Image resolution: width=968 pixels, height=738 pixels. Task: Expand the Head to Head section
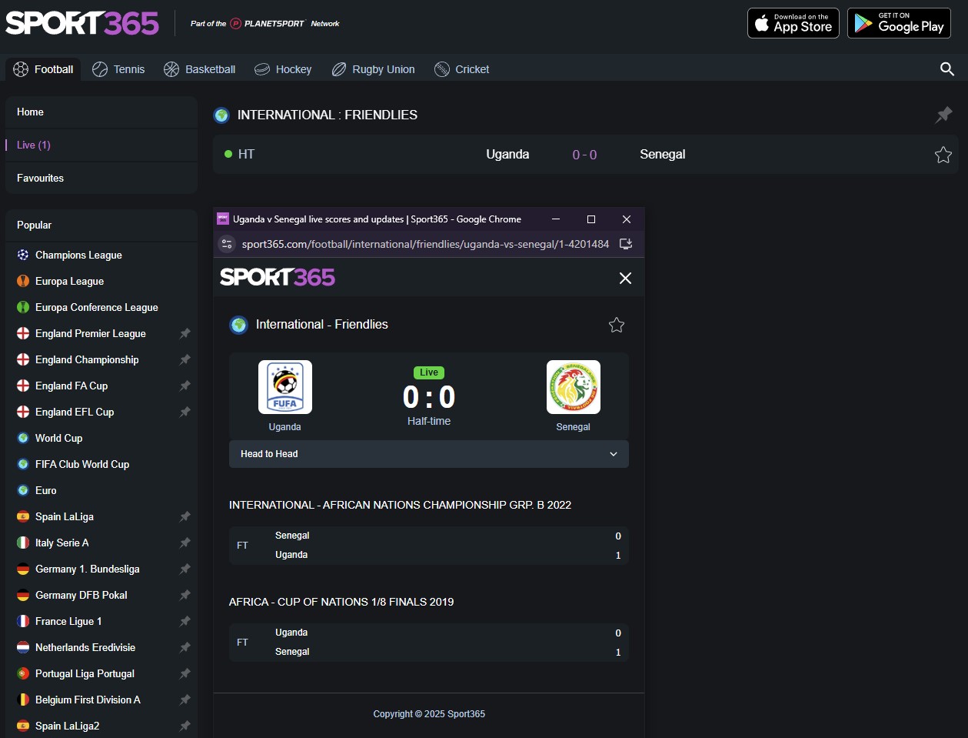coord(429,454)
